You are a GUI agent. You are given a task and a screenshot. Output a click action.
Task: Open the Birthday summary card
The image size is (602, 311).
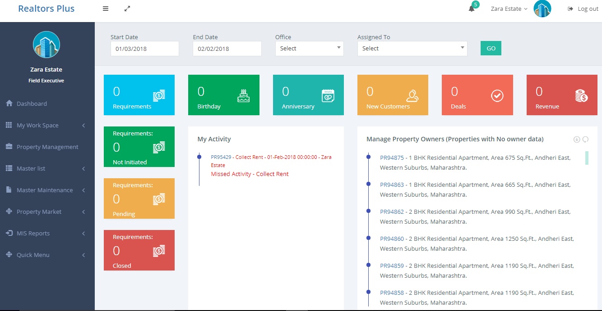point(224,95)
